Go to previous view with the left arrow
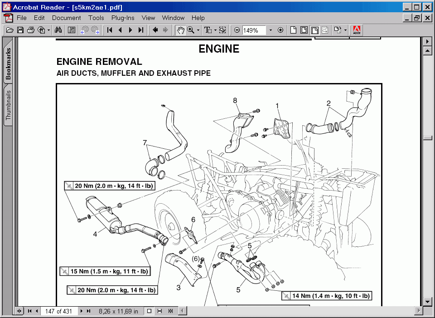Image resolution: width=435 pixels, height=318 pixels. (x=155, y=30)
